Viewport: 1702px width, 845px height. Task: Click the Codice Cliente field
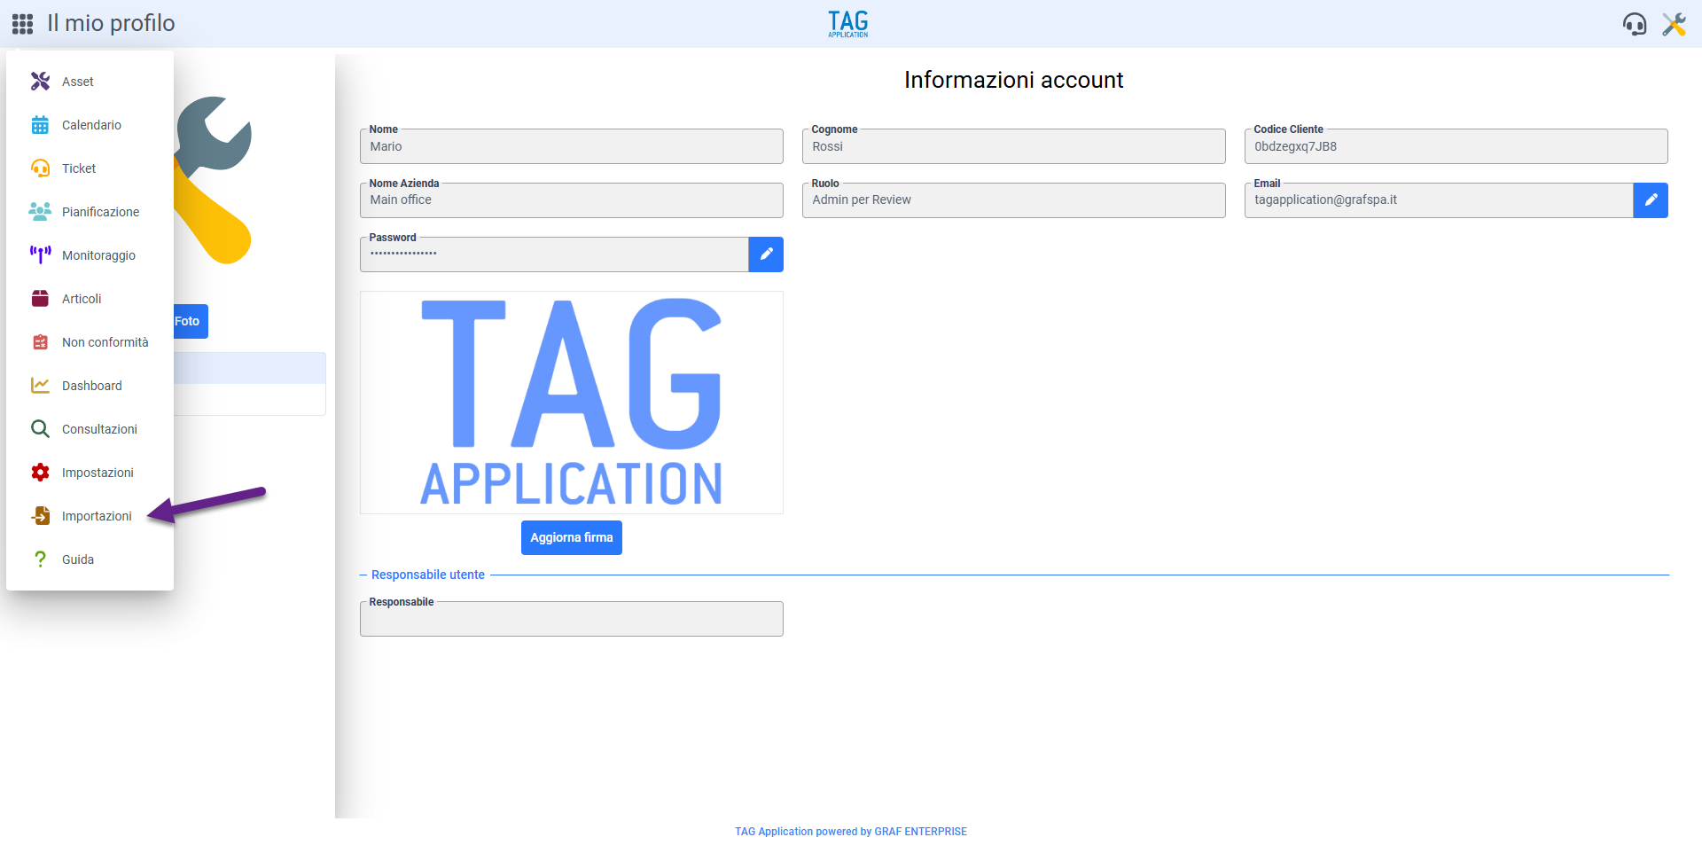[1456, 146]
